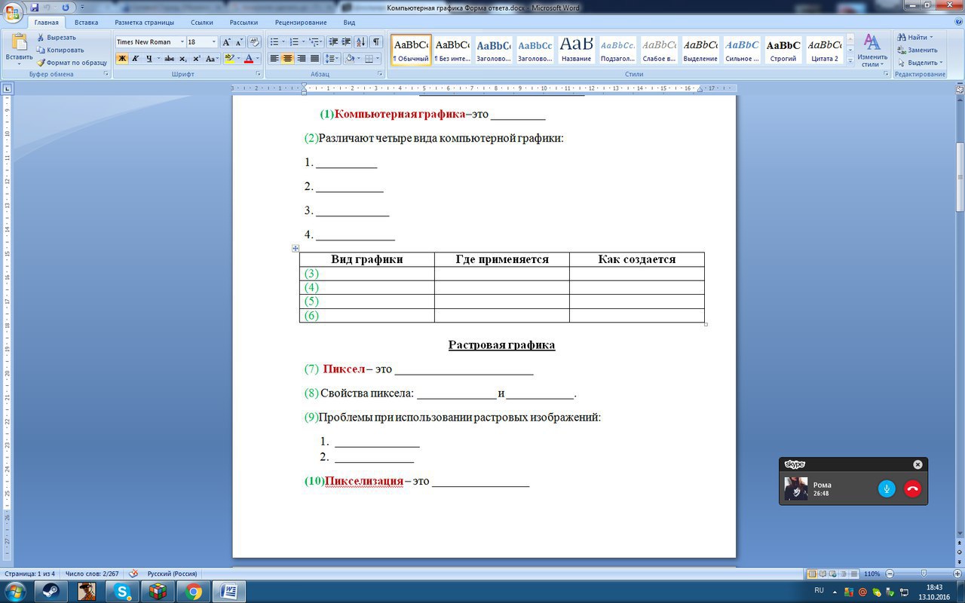Apply the Обычный style
The image size is (965, 603).
pyautogui.click(x=411, y=50)
